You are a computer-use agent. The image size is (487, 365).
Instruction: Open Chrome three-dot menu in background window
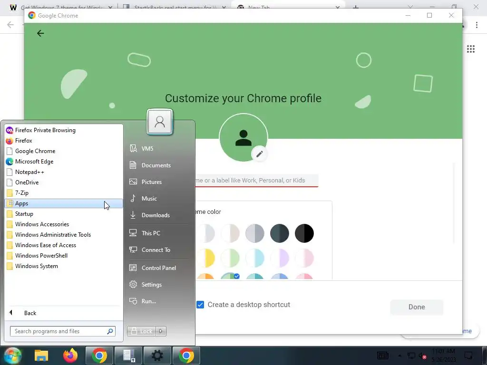pyautogui.click(x=477, y=25)
